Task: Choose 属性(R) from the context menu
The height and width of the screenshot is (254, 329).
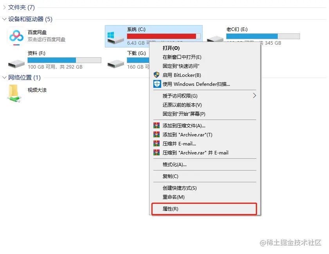Action: pyautogui.click(x=204, y=209)
